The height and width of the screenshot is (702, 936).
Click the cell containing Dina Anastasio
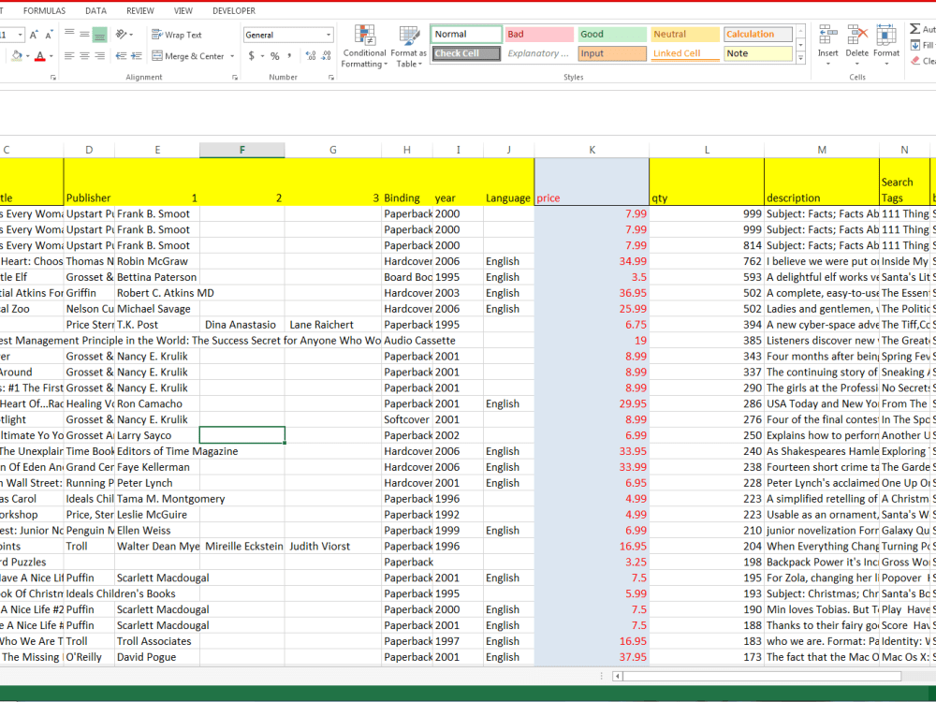(x=241, y=325)
